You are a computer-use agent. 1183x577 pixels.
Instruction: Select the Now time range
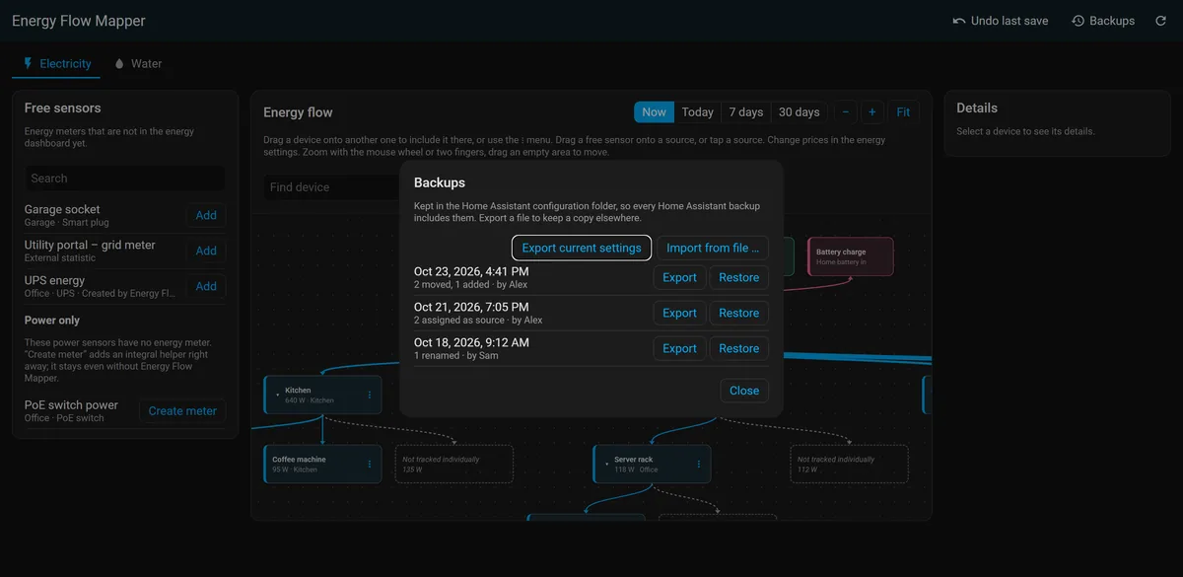pos(655,112)
